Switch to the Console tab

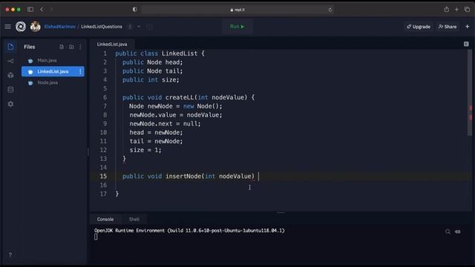coord(105,220)
